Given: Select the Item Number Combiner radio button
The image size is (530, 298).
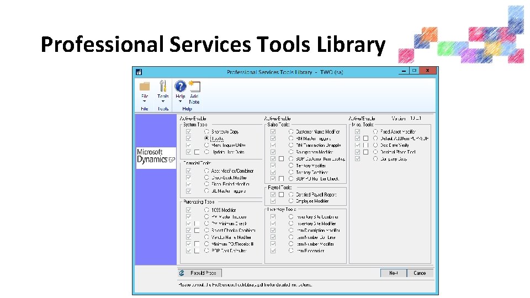Looking at the screenshot, I should click(x=291, y=237).
